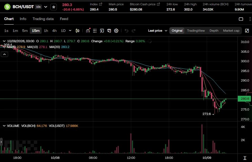Select the 1s timeframe
Viewport: 252px width, 162px height.
point(6,31)
